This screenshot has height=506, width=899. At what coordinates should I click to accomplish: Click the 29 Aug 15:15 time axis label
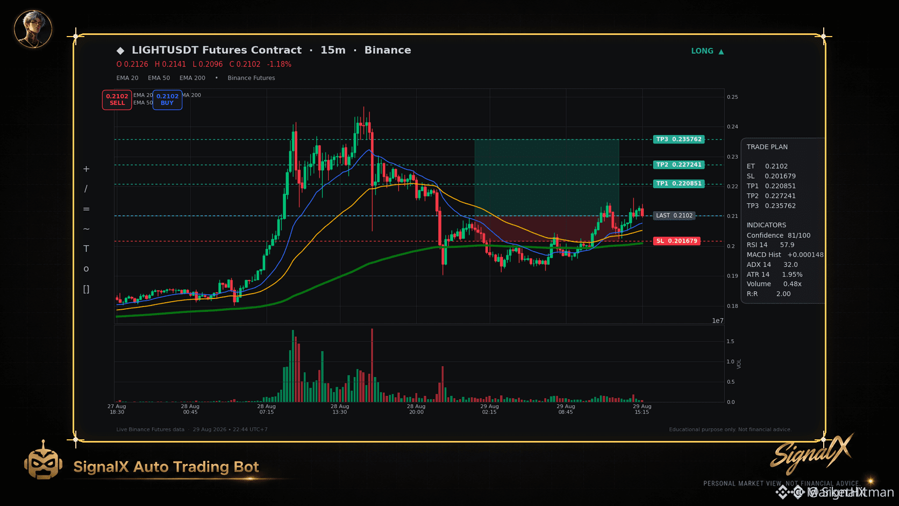(642, 409)
